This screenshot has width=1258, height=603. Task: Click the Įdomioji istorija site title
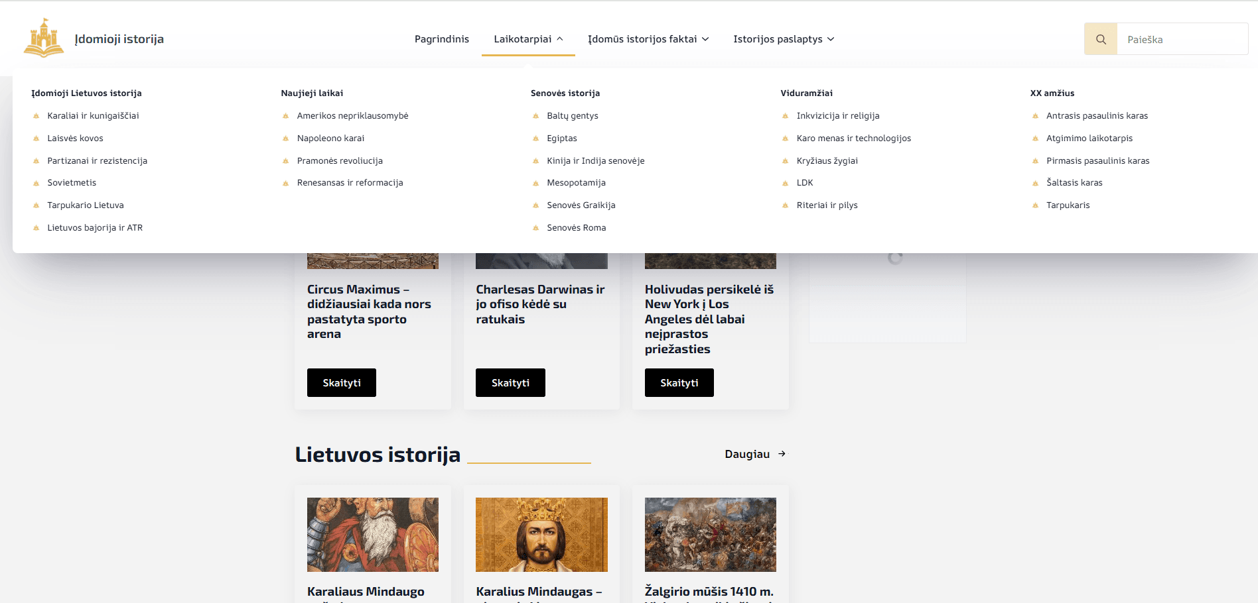point(119,38)
